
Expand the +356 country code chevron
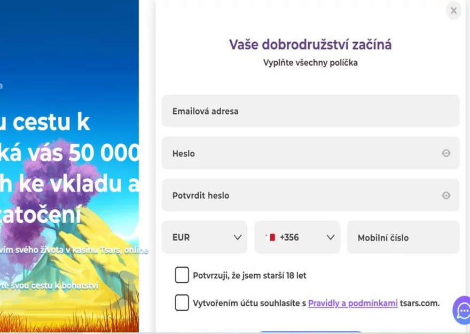tap(331, 237)
